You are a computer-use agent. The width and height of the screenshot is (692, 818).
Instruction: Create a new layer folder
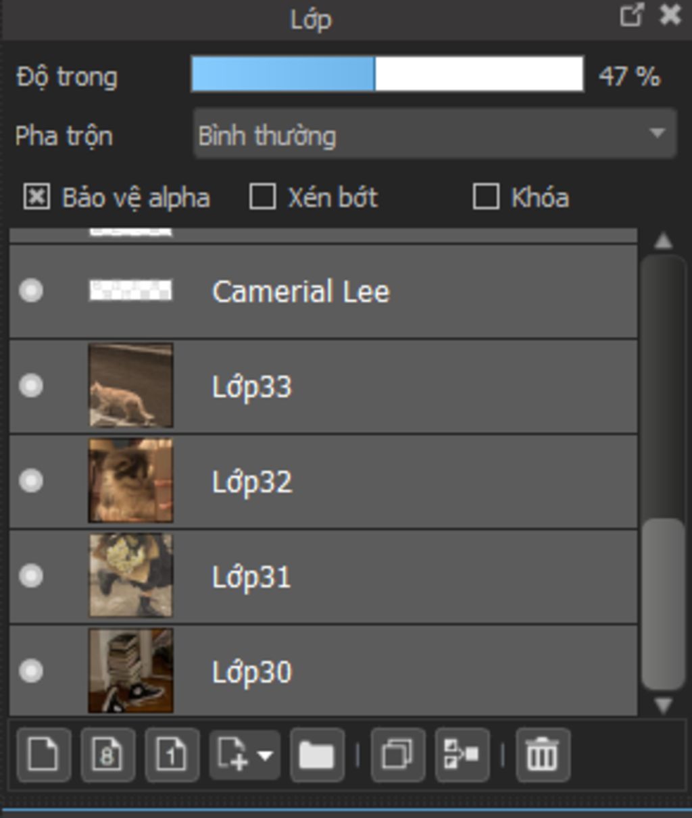(x=317, y=755)
